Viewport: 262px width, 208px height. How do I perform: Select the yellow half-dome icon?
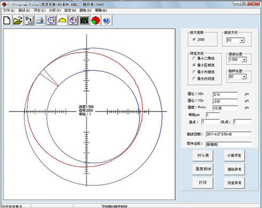point(62,20)
